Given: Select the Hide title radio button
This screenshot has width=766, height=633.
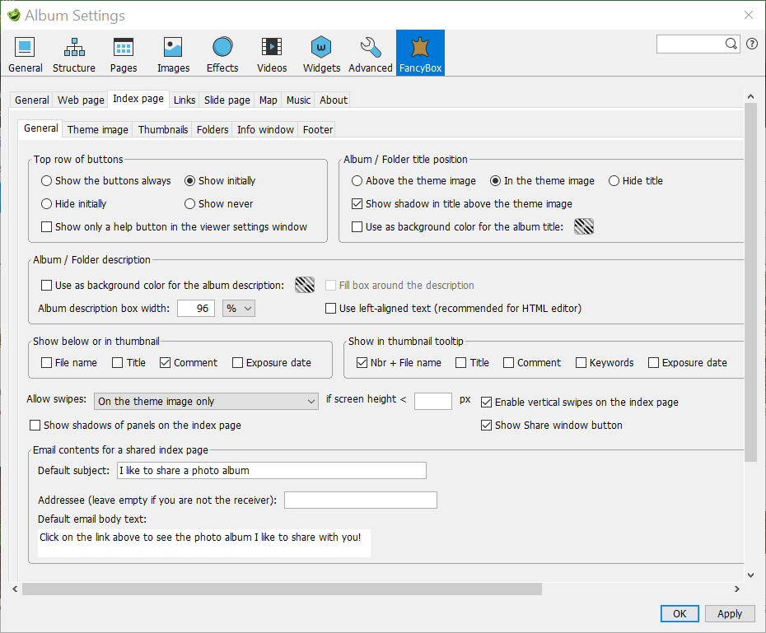Looking at the screenshot, I should pos(614,180).
